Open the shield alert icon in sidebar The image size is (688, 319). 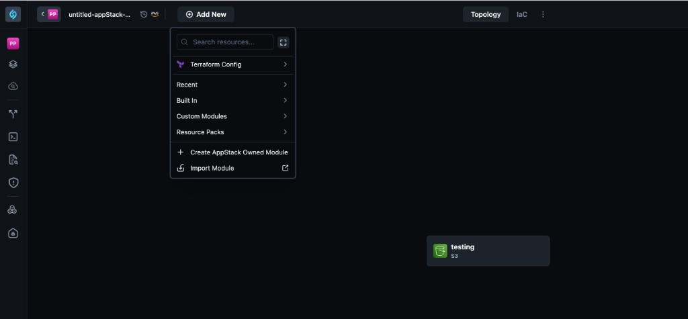click(x=13, y=183)
